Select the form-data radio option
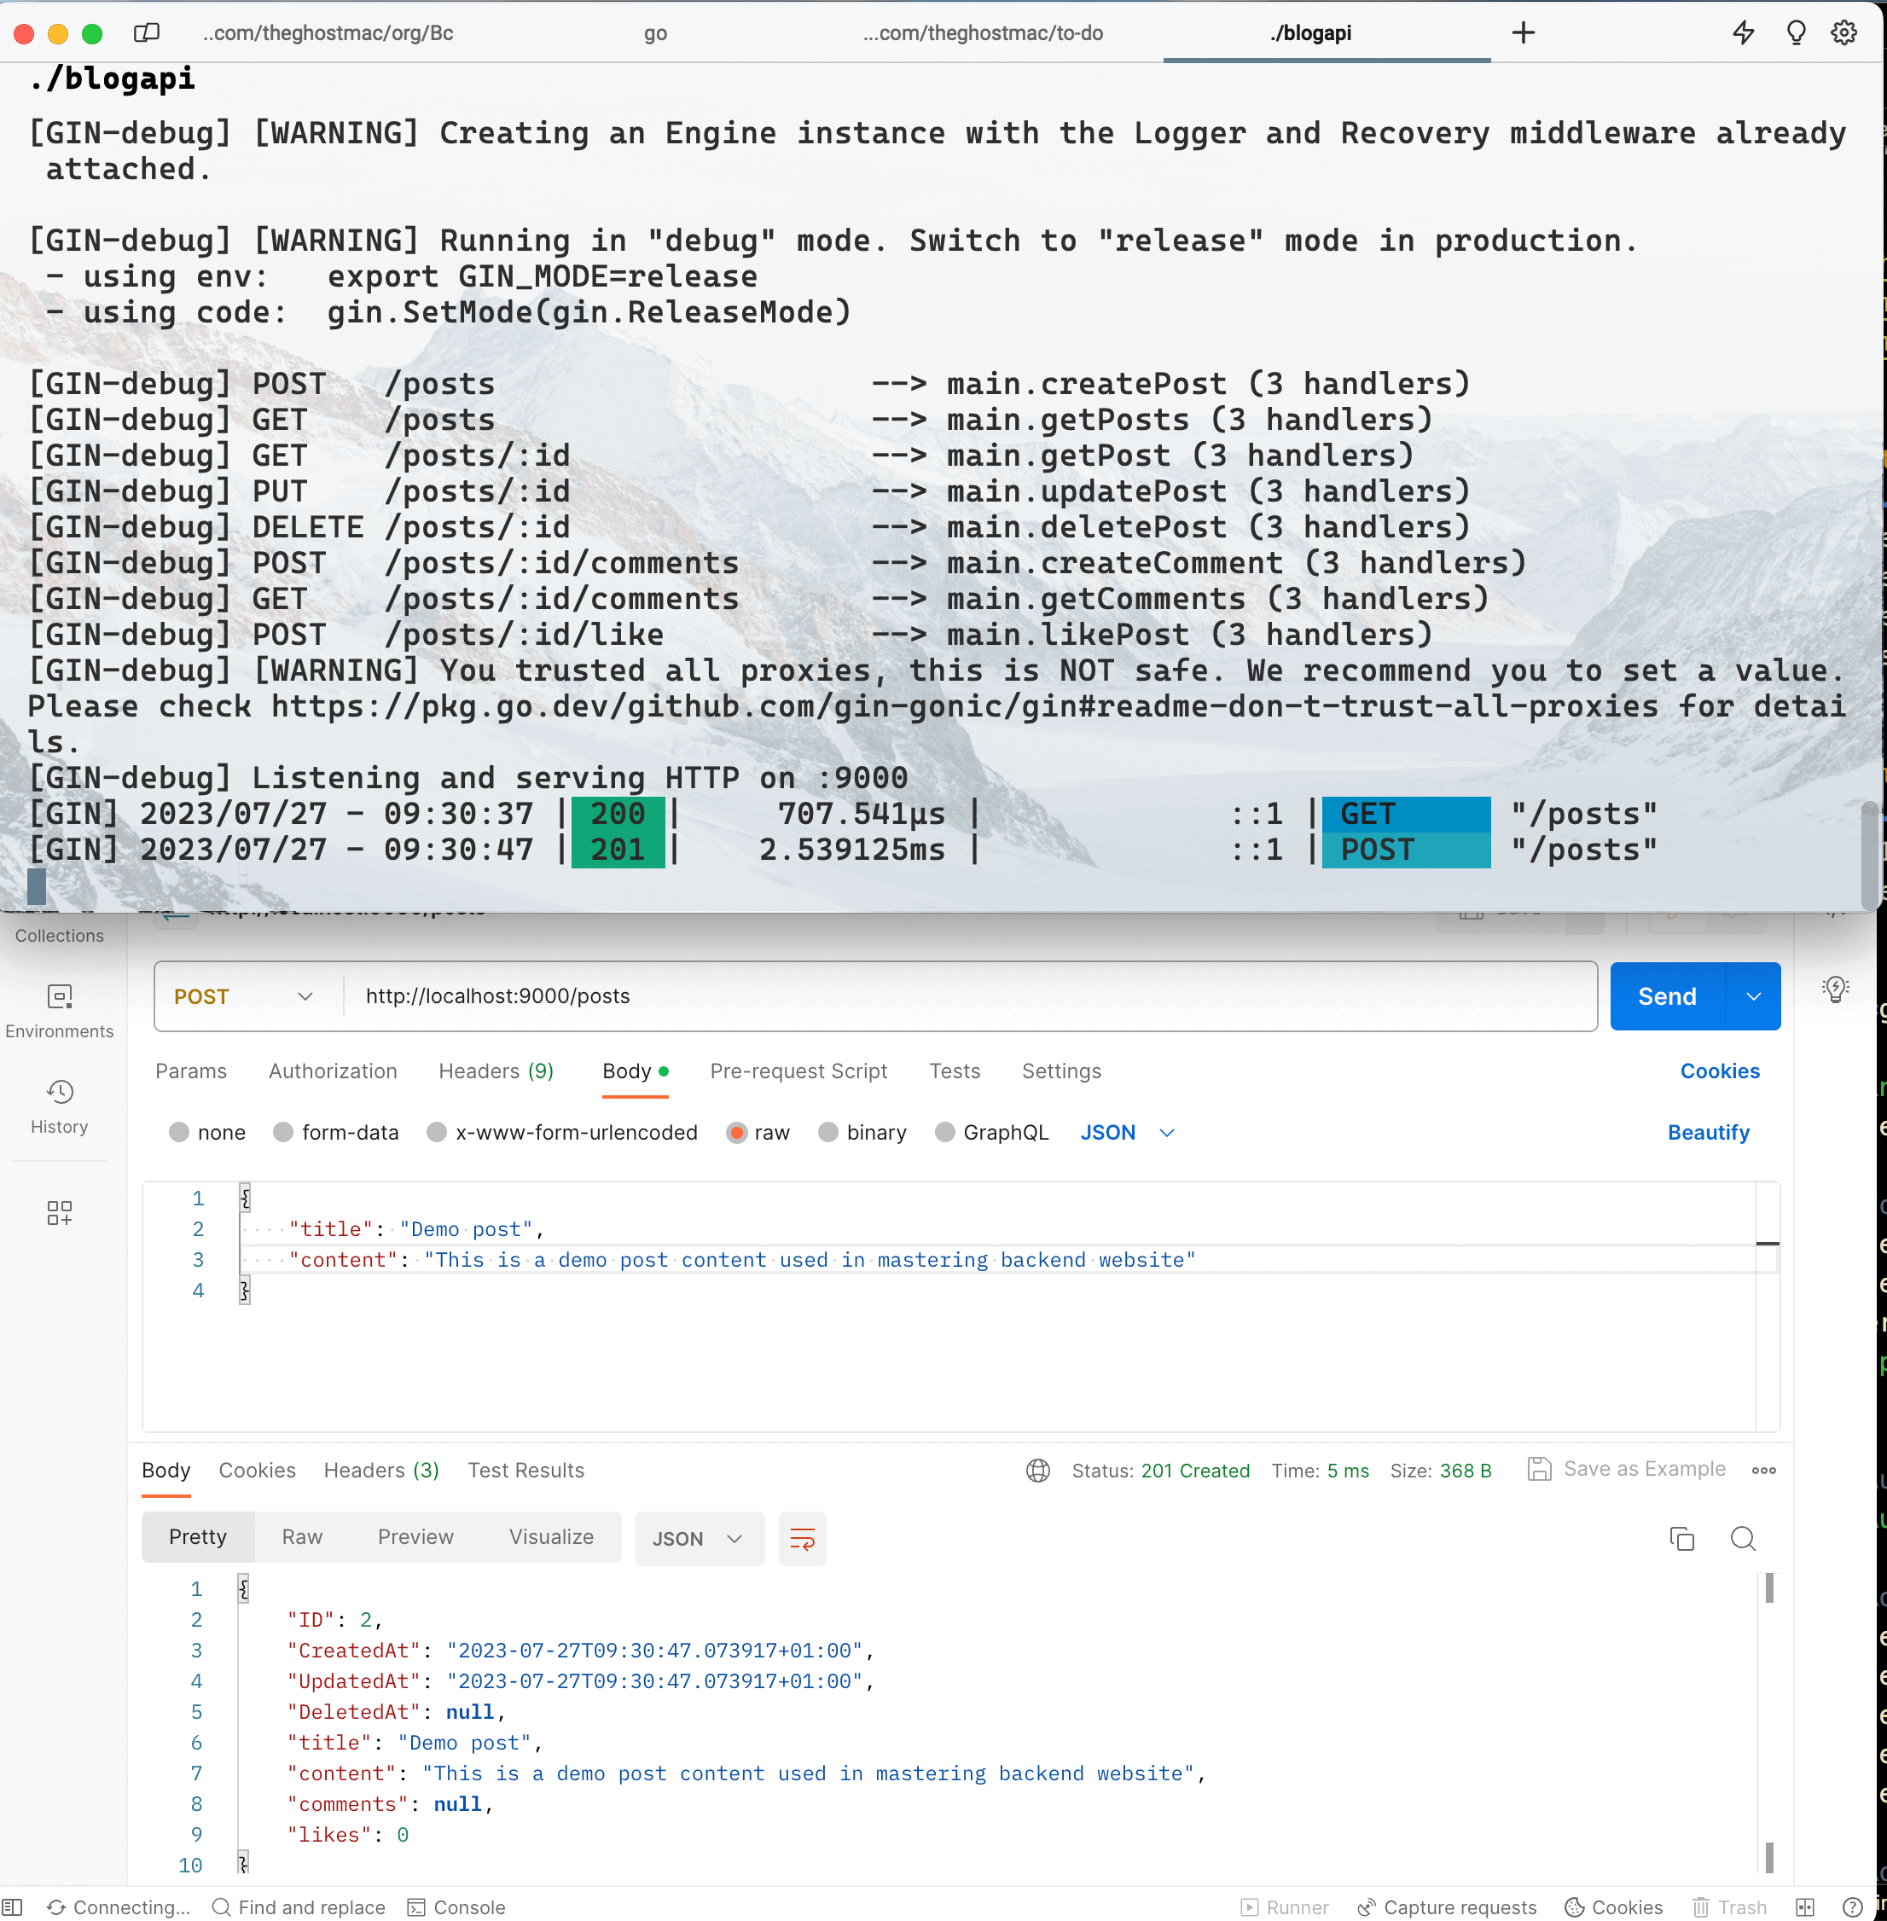The image size is (1887, 1921). pyautogui.click(x=283, y=1132)
